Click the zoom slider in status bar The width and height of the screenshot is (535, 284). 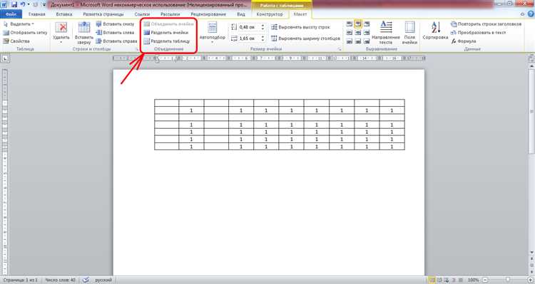[x=508, y=280]
